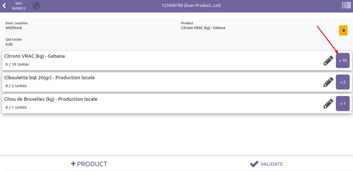Edit the Citrons VRAC line with pencil
This screenshot has height=171, width=353.
tap(328, 61)
